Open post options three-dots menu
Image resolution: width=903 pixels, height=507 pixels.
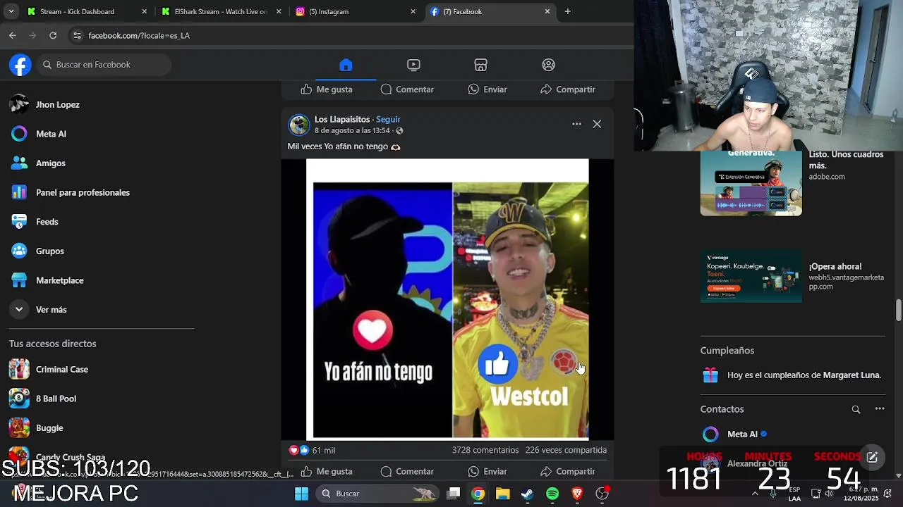point(576,124)
